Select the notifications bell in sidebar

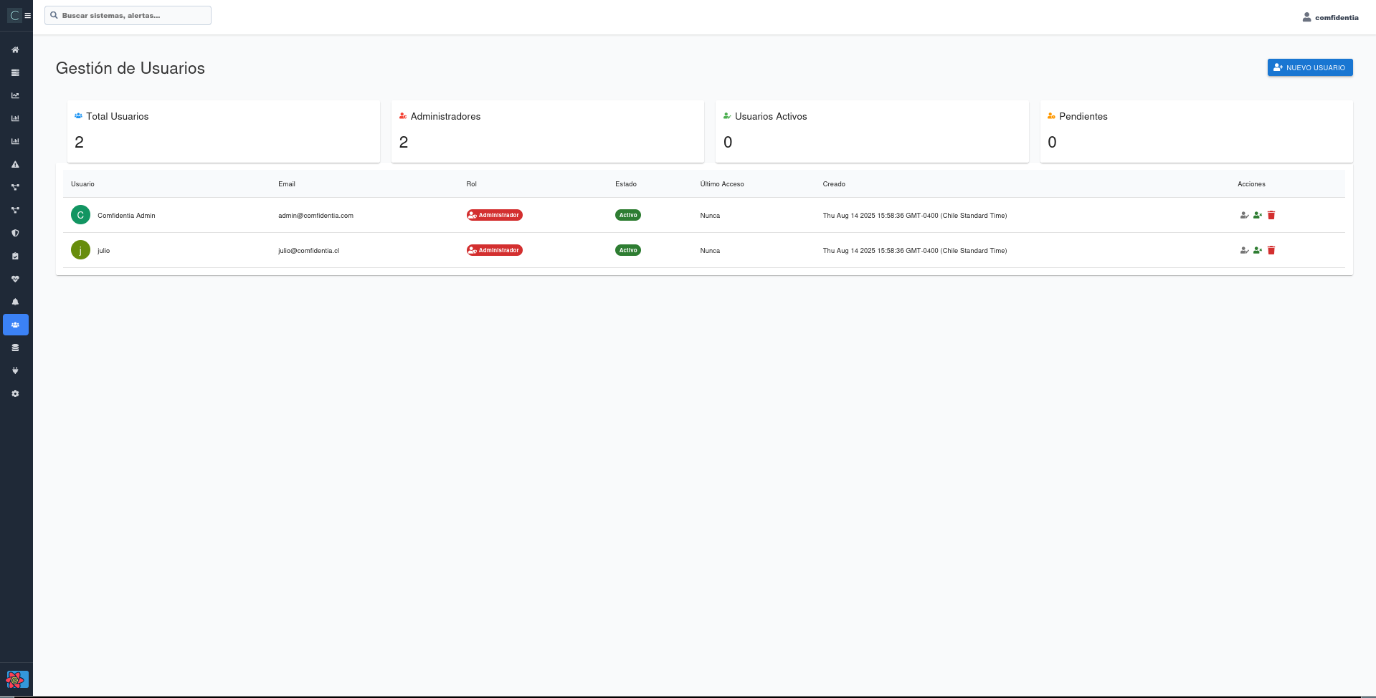tap(15, 302)
